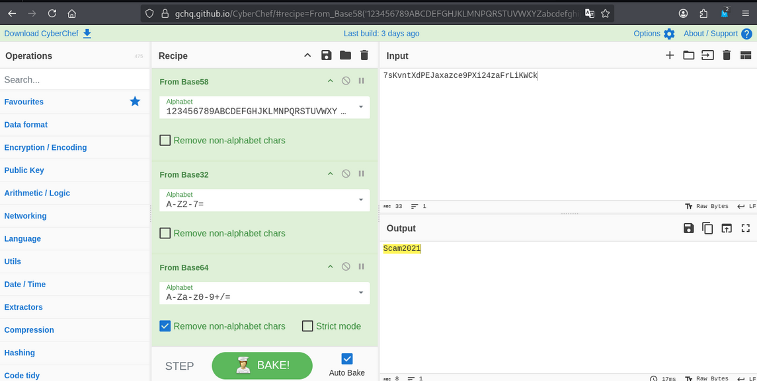Save the recipe using the disk icon
Viewport: 757px width, 381px height.
tap(326, 55)
